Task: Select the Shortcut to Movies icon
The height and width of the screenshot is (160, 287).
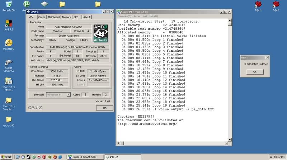Action: [9, 84]
